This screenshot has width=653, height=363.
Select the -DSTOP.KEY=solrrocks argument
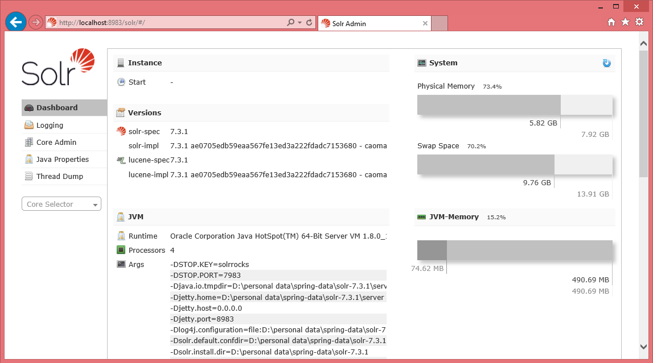pyautogui.click(x=210, y=265)
